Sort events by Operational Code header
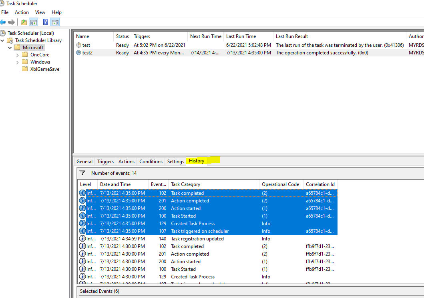424x298 pixels. pos(281,184)
